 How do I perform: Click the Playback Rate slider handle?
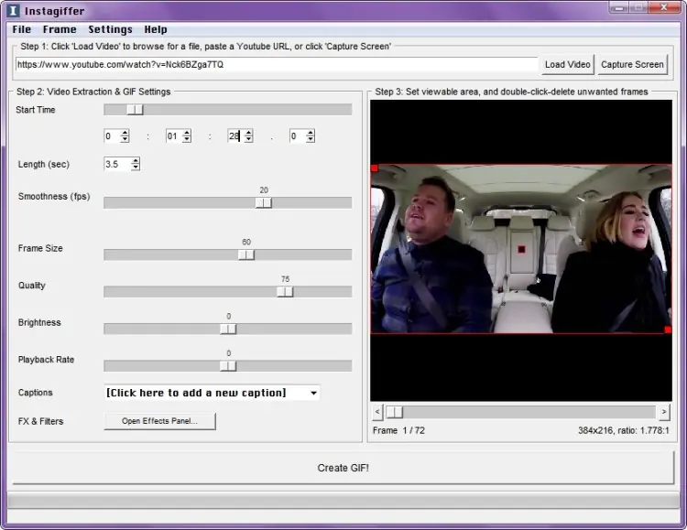[x=228, y=366]
